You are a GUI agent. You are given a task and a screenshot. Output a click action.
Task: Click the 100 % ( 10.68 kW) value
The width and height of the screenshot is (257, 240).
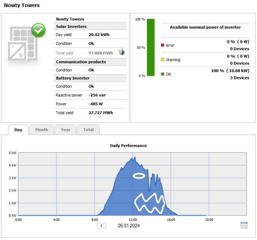230,71
